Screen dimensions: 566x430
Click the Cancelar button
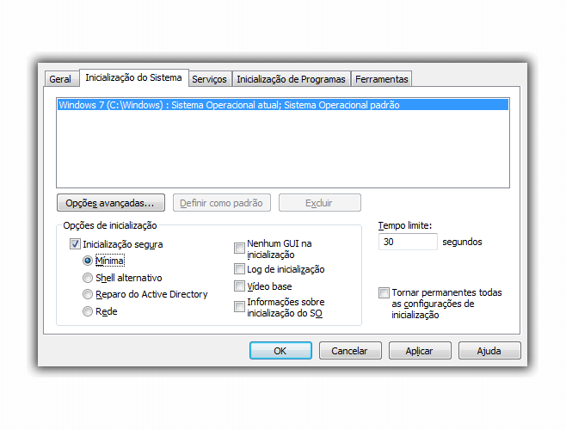click(350, 351)
